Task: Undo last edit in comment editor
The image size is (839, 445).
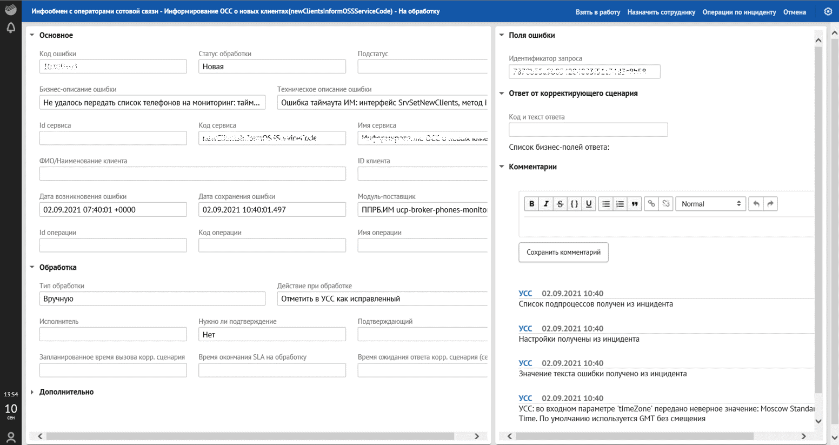Action: click(756, 204)
